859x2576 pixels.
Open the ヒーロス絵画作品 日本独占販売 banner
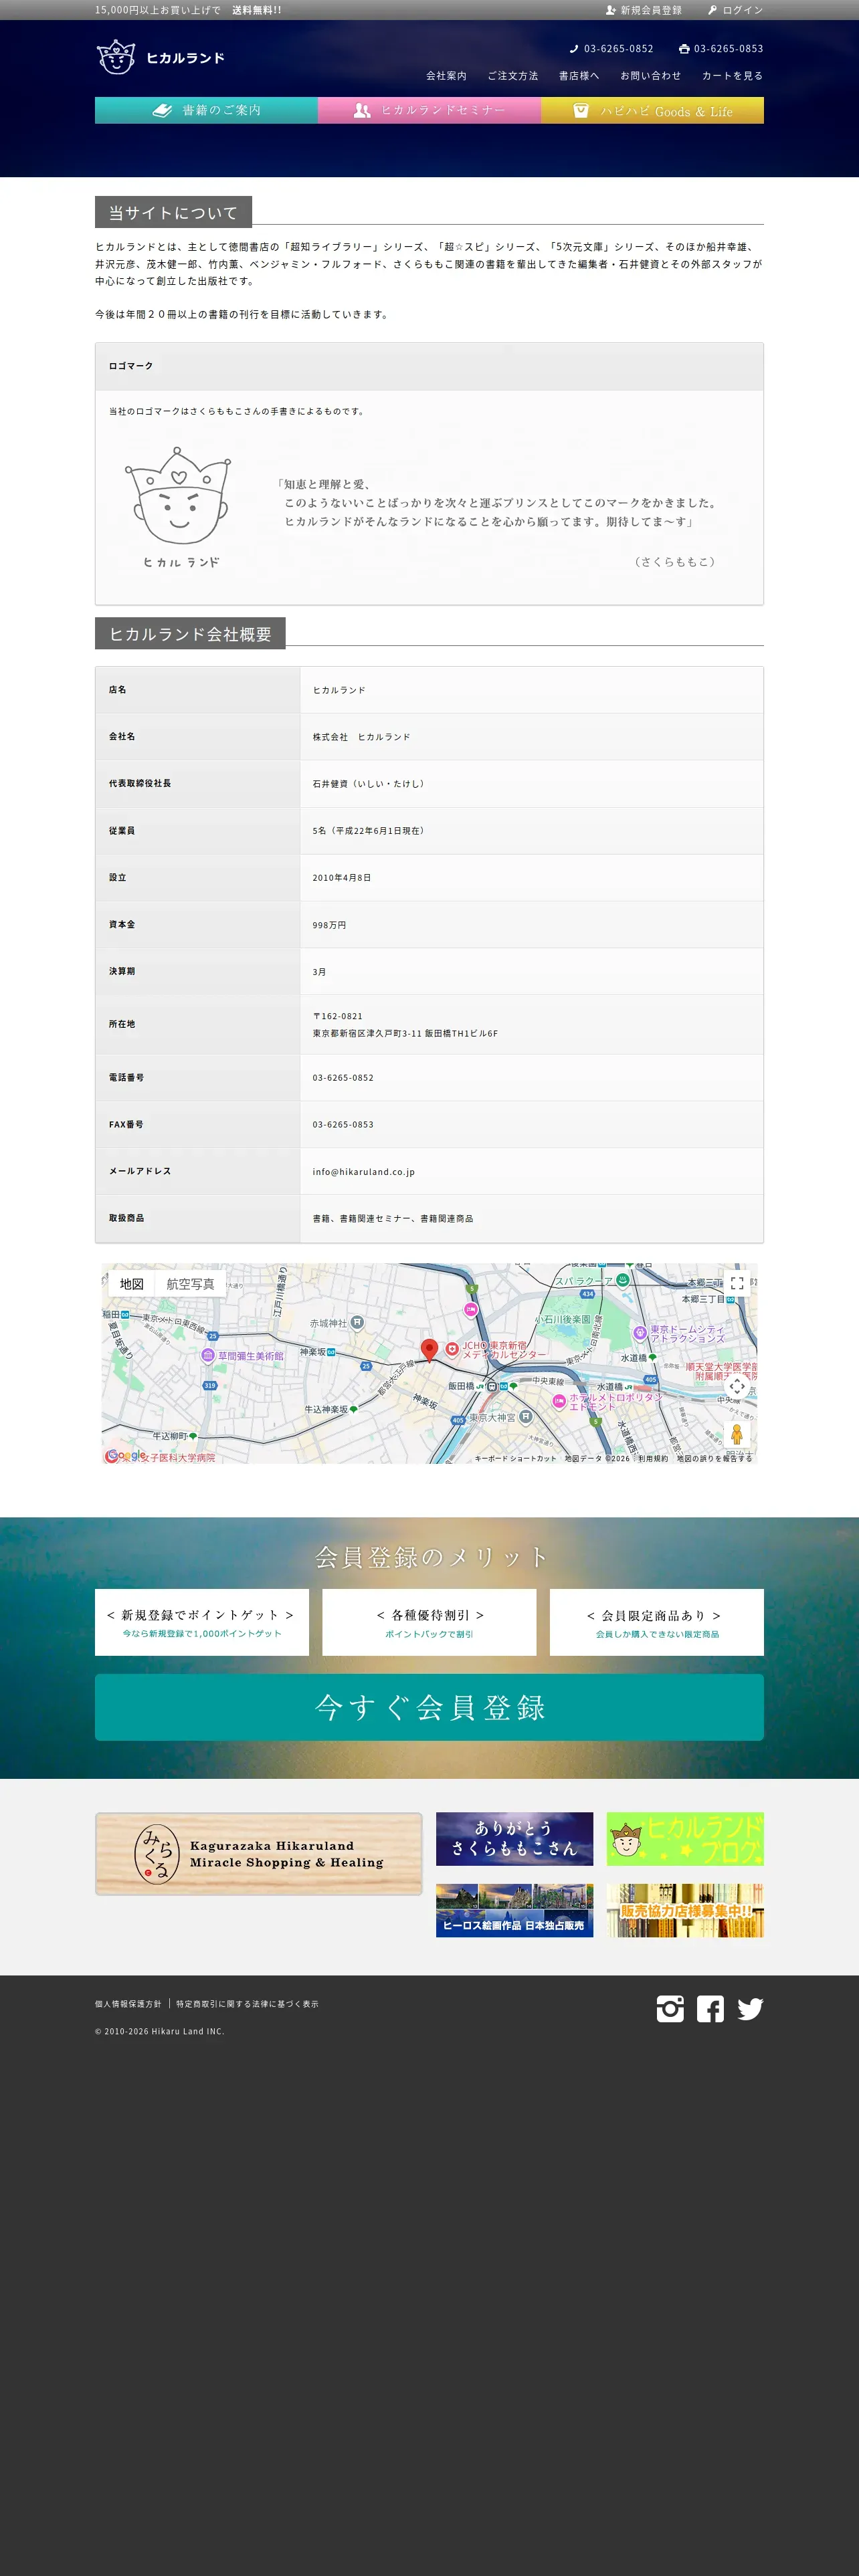tap(514, 1910)
